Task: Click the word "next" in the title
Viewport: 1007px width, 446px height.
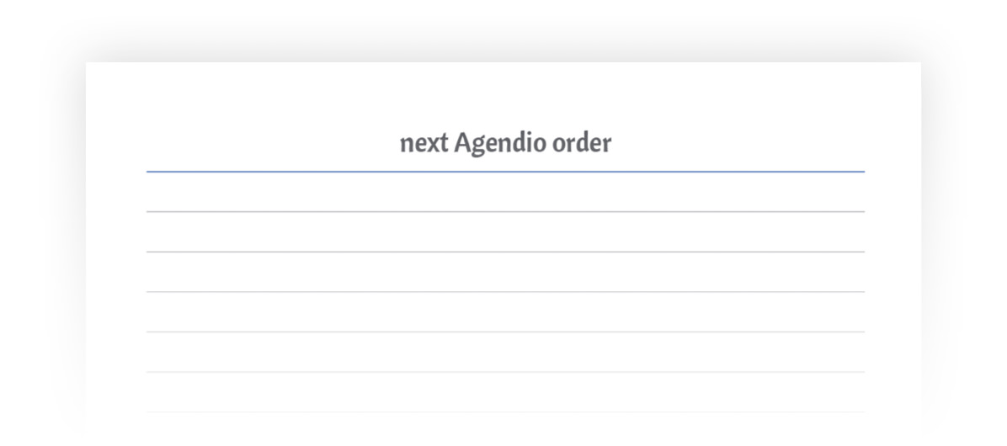Action: click(x=424, y=144)
